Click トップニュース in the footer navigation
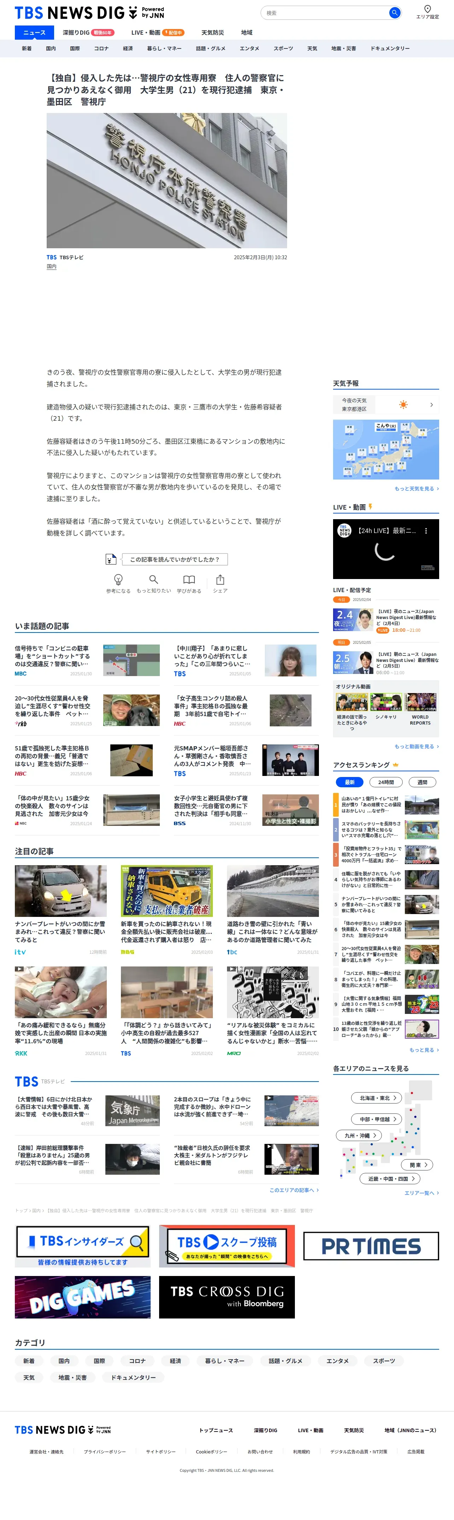 pos(216,1430)
